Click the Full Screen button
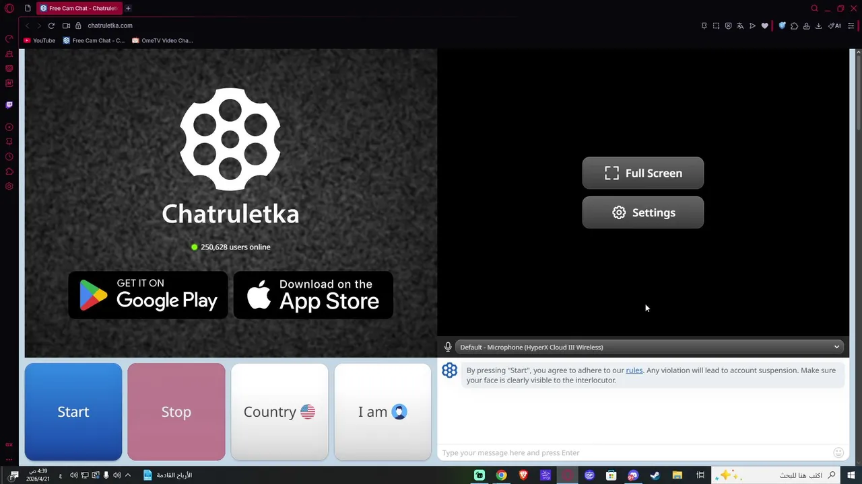 (x=643, y=173)
